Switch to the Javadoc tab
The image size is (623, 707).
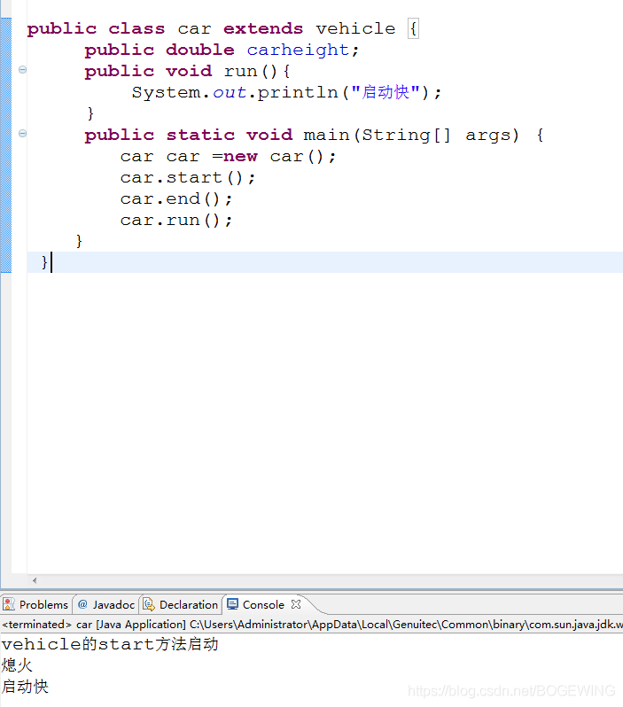106,604
